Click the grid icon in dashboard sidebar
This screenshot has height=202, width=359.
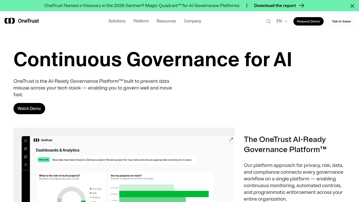tap(26, 149)
